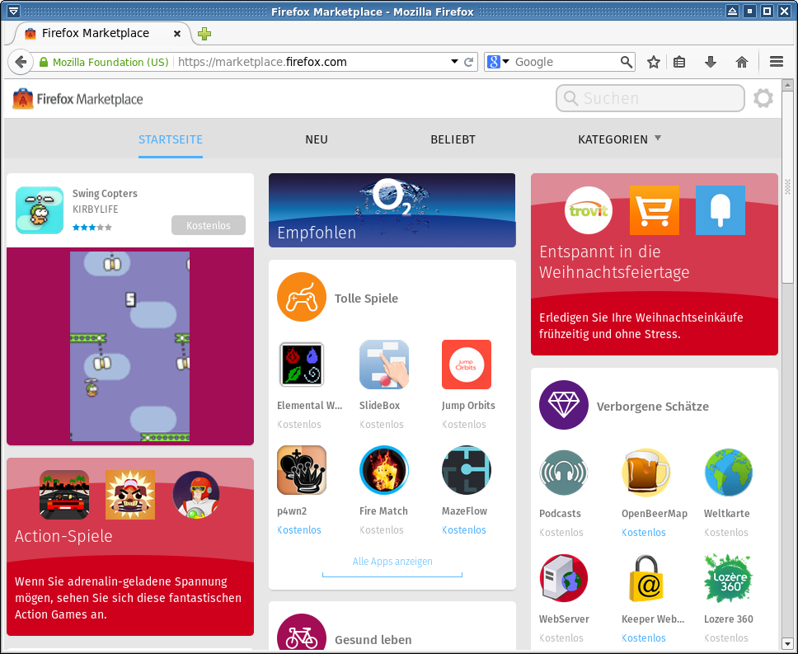Click Kostenlos link under p4wn2
798x654 pixels.
[299, 529]
